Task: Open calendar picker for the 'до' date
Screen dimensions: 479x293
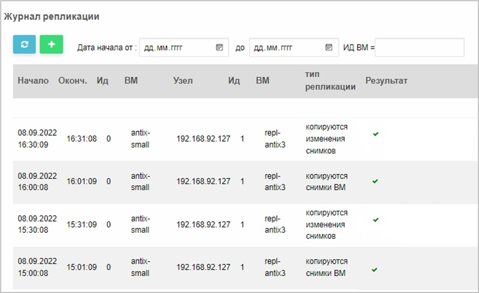Action: click(329, 47)
